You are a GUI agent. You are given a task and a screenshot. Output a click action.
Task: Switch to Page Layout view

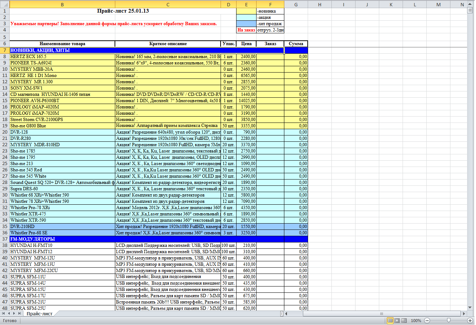397,321
